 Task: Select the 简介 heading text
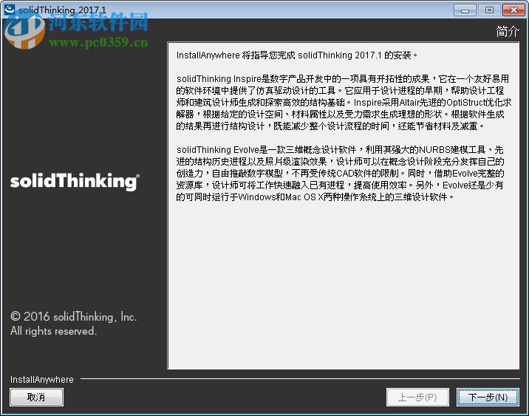(x=508, y=31)
